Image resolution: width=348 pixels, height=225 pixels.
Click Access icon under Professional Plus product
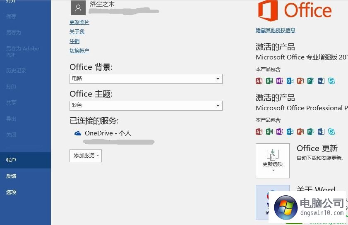pyautogui.click(x=259, y=132)
